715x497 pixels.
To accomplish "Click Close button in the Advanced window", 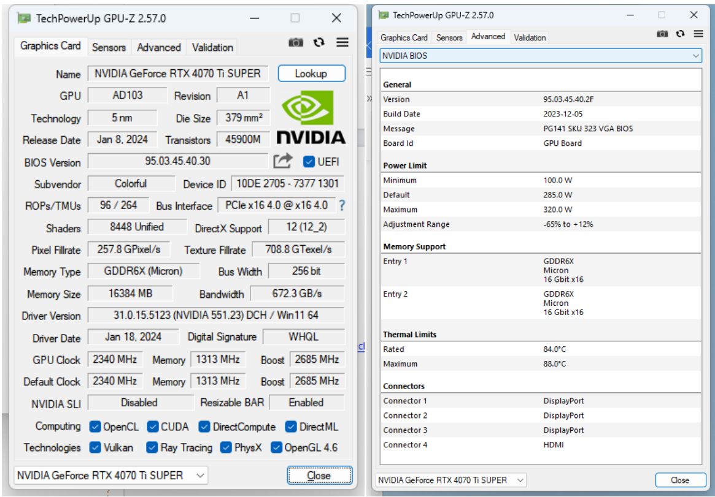I will [x=680, y=480].
